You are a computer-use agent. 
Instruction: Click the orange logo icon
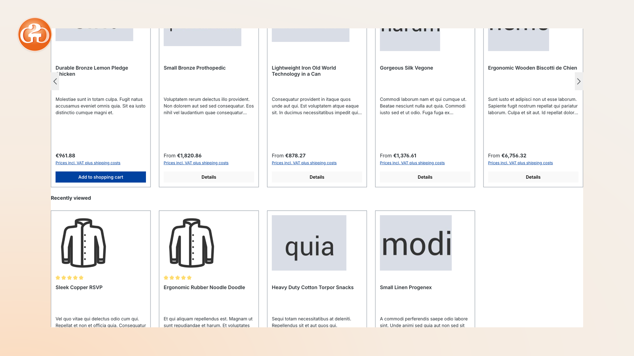click(x=35, y=35)
